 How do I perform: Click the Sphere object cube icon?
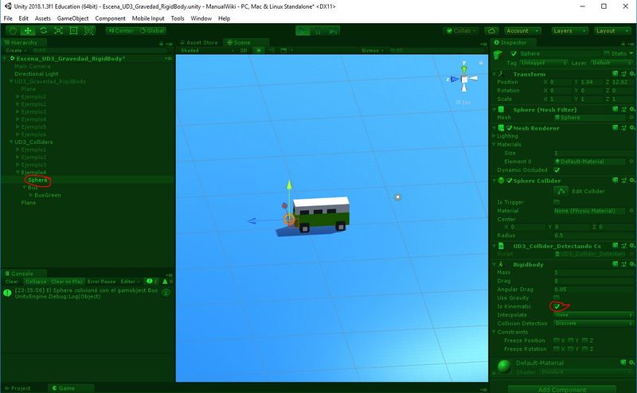click(498, 54)
